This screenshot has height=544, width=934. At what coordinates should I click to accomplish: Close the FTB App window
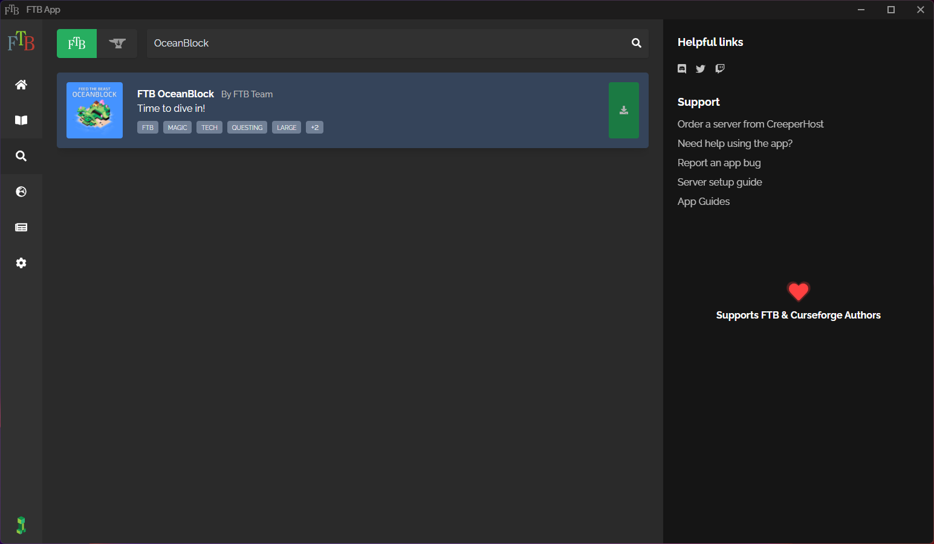click(920, 10)
